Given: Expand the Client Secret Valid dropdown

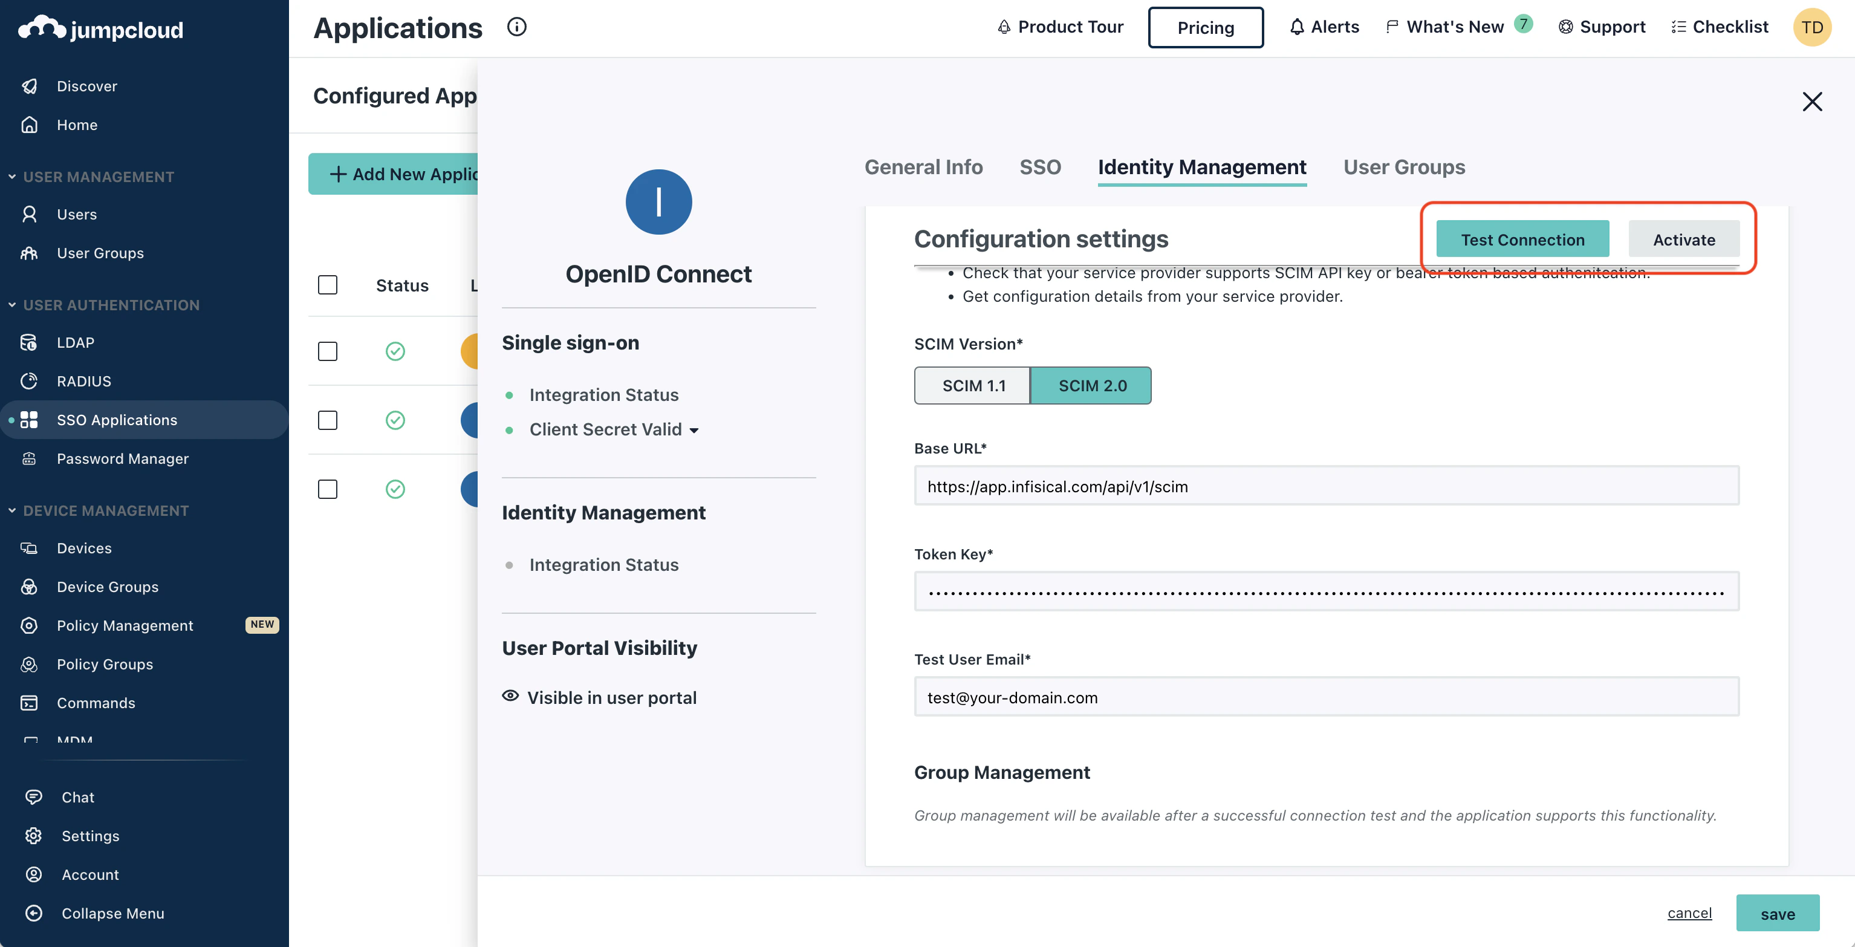Looking at the screenshot, I should (694, 431).
